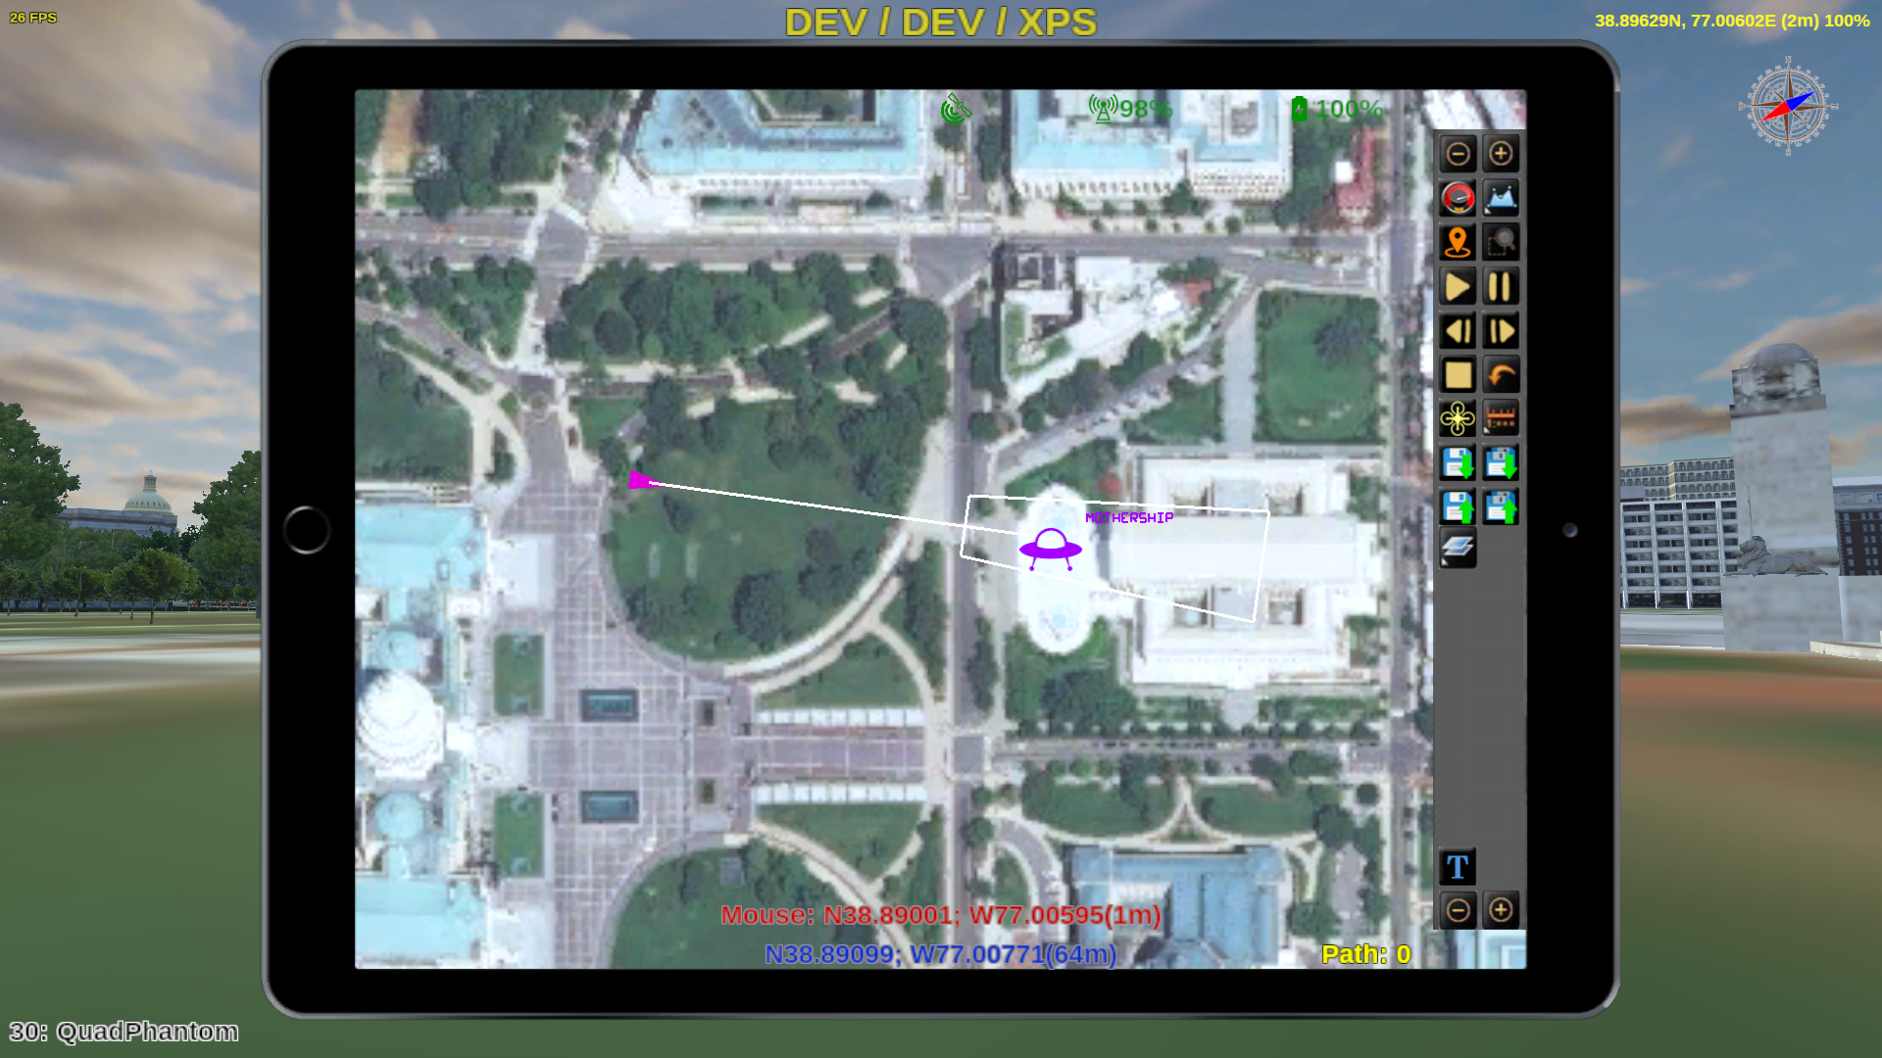1882x1058 pixels.
Task: Open the speedometer gauge tool
Action: pyautogui.click(x=1458, y=198)
